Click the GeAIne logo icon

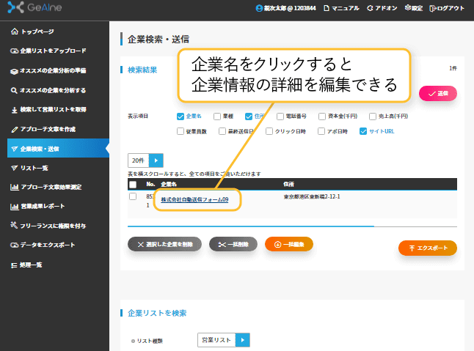point(15,7)
